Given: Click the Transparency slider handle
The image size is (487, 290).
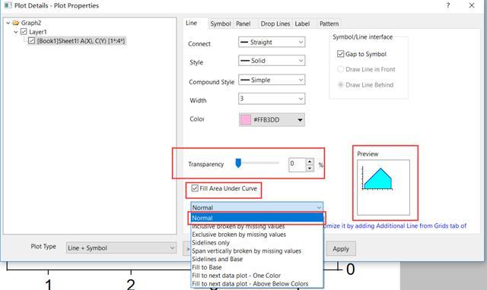Looking at the screenshot, I should point(238,163).
